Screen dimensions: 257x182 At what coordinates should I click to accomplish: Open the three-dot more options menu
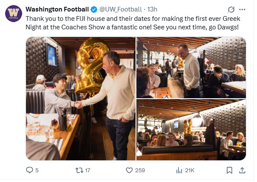tap(243, 9)
